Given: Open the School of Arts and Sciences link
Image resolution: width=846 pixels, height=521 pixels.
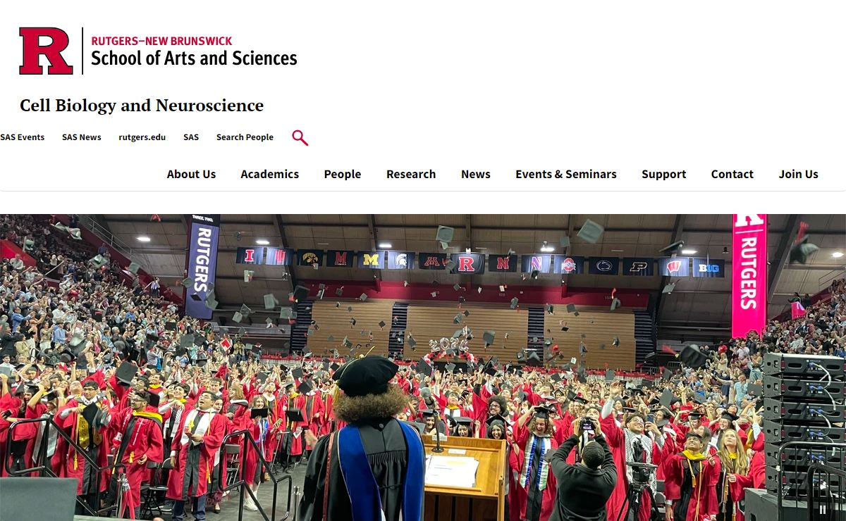Looking at the screenshot, I should point(194,58).
